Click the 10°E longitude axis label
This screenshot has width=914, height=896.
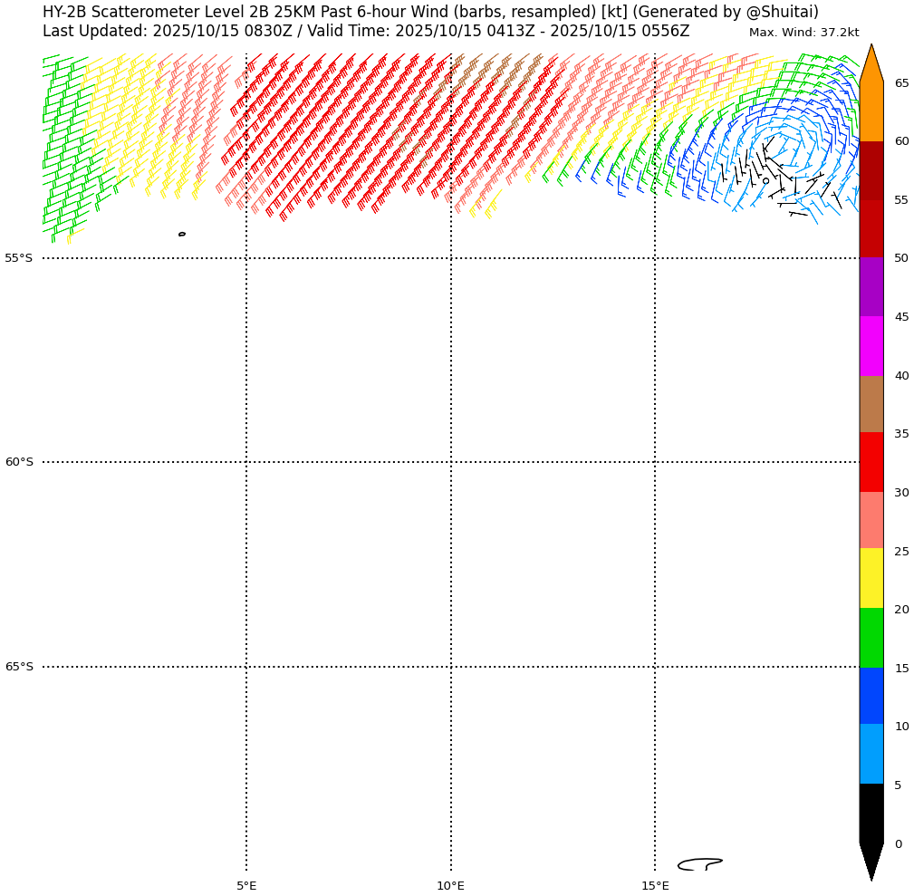coord(450,885)
